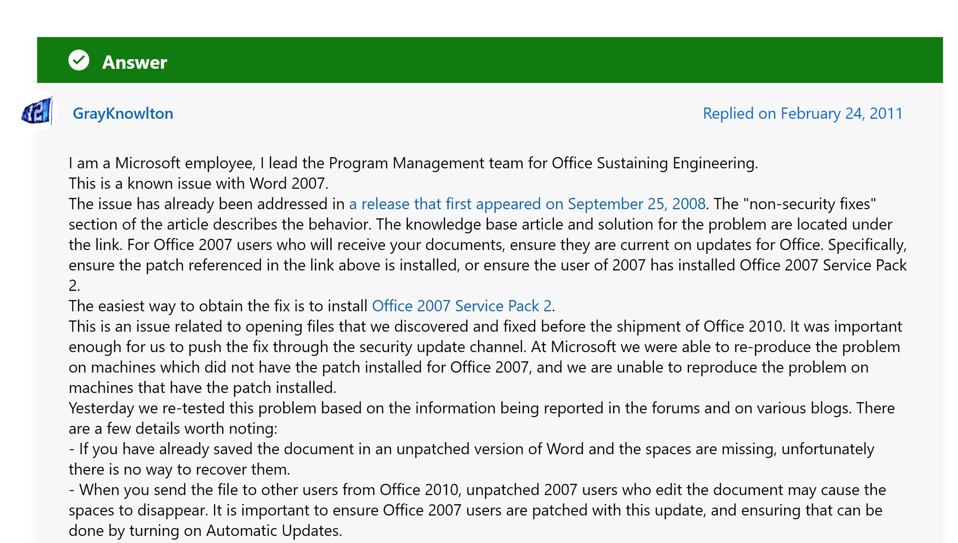958x543 pixels.
Task: Click the "Replied on February 24, 2011" link
Action: (x=802, y=114)
